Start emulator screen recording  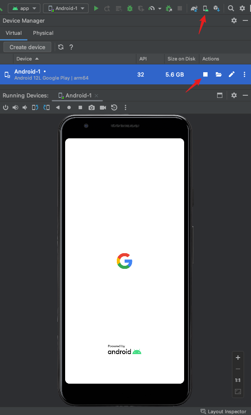pyautogui.click(x=103, y=107)
